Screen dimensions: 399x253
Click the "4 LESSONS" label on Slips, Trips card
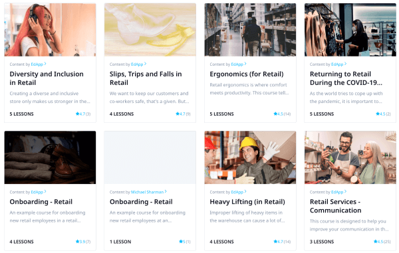click(x=122, y=114)
